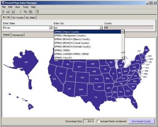
Task: Click the city list scroll down arrow
Action: tap(123, 58)
